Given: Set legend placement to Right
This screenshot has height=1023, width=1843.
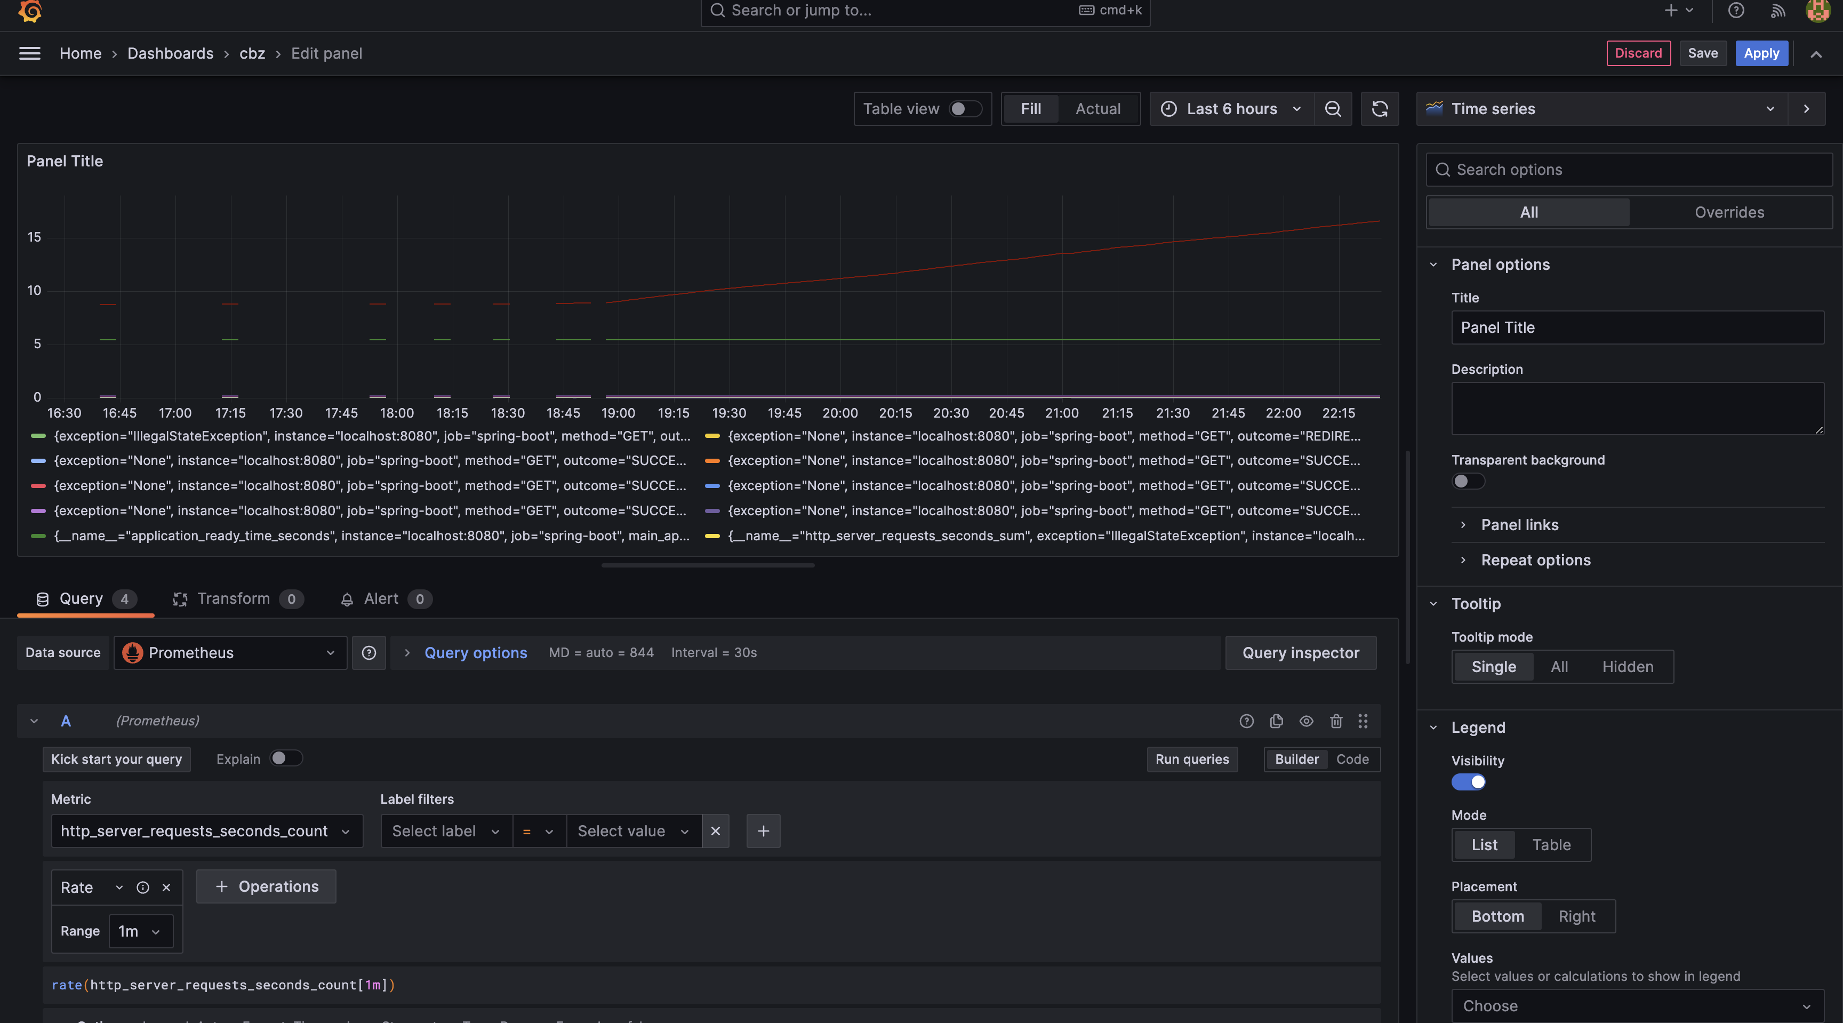Looking at the screenshot, I should [1577, 916].
